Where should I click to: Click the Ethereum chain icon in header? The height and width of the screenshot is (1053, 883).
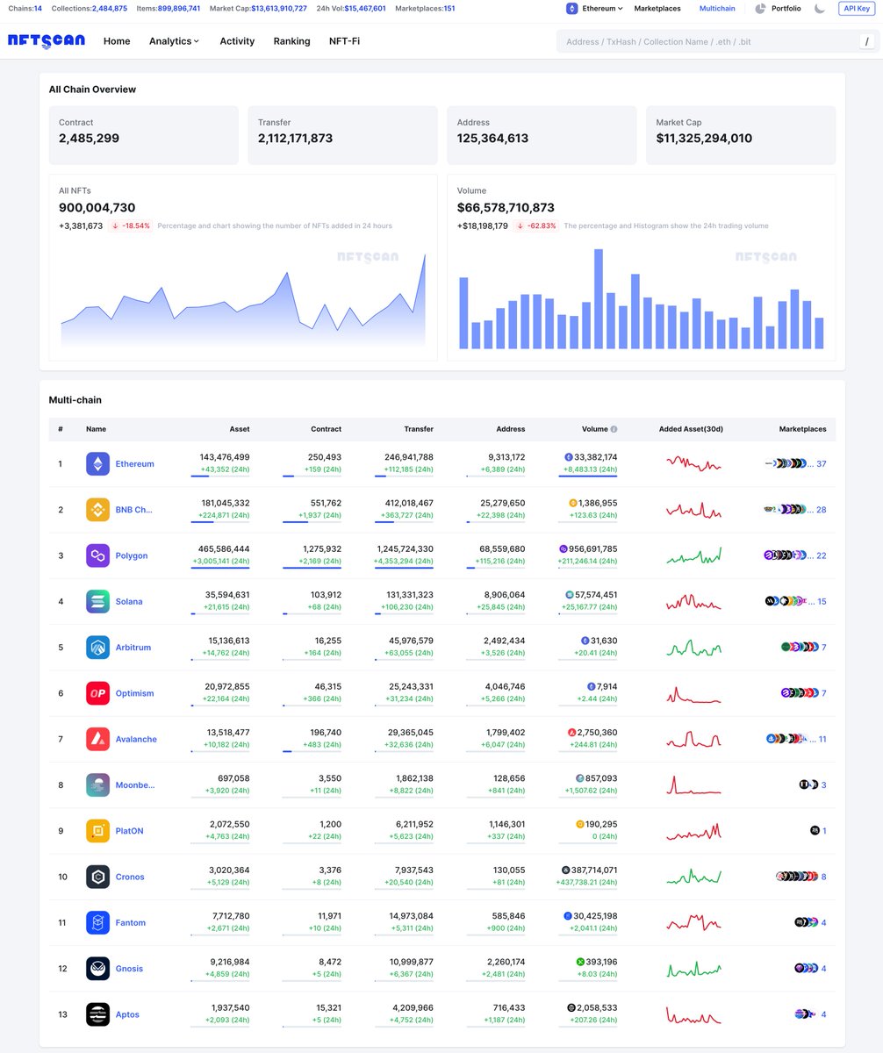point(572,9)
